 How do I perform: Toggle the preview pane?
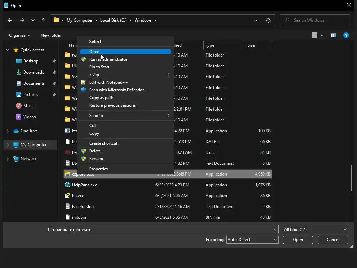point(334,35)
